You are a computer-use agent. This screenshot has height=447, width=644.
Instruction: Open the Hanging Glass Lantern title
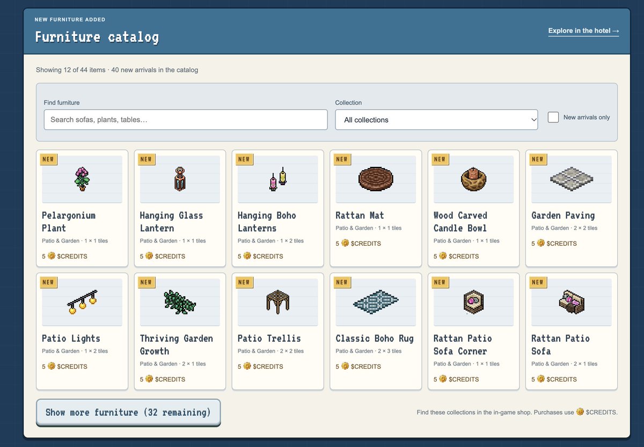click(x=171, y=222)
